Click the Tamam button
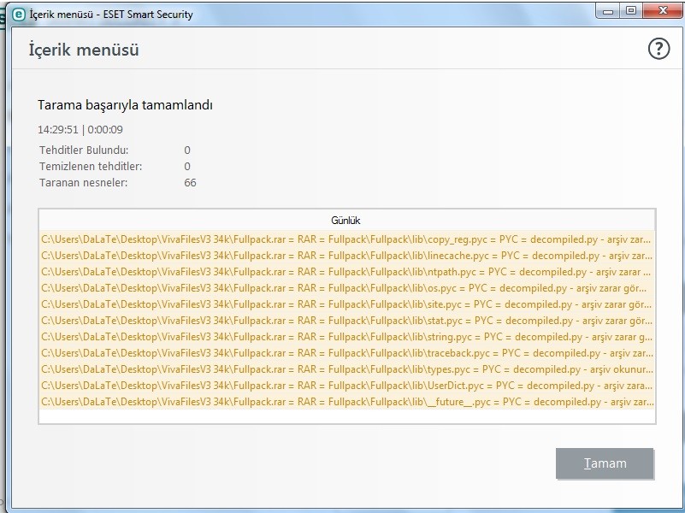This screenshot has height=513, width=685. point(605,463)
